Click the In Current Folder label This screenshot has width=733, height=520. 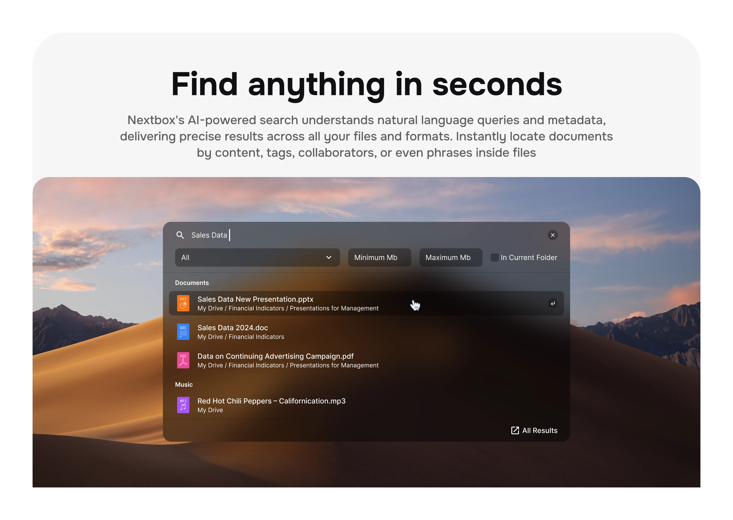coord(529,257)
